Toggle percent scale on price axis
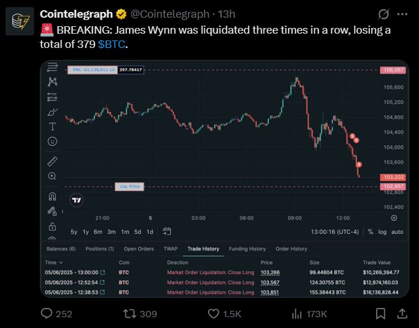Image resolution: width=419 pixels, height=328 pixels. click(370, 232)
